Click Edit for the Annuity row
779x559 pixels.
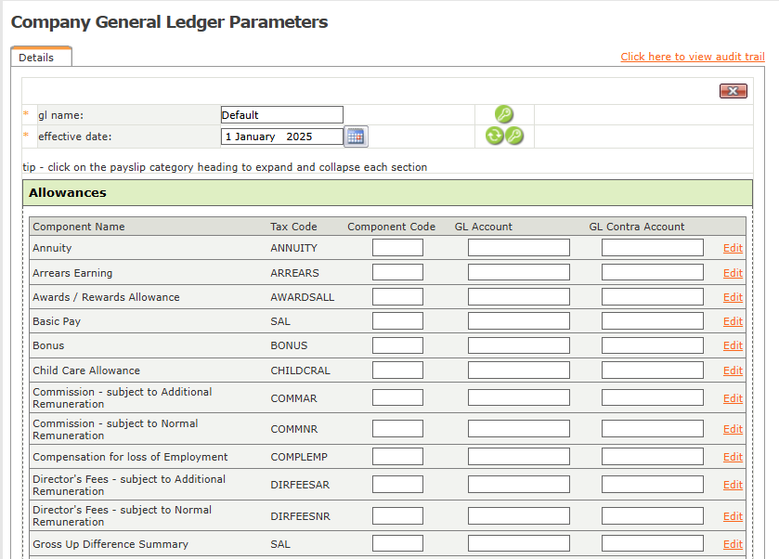click(x=733, y=248)
